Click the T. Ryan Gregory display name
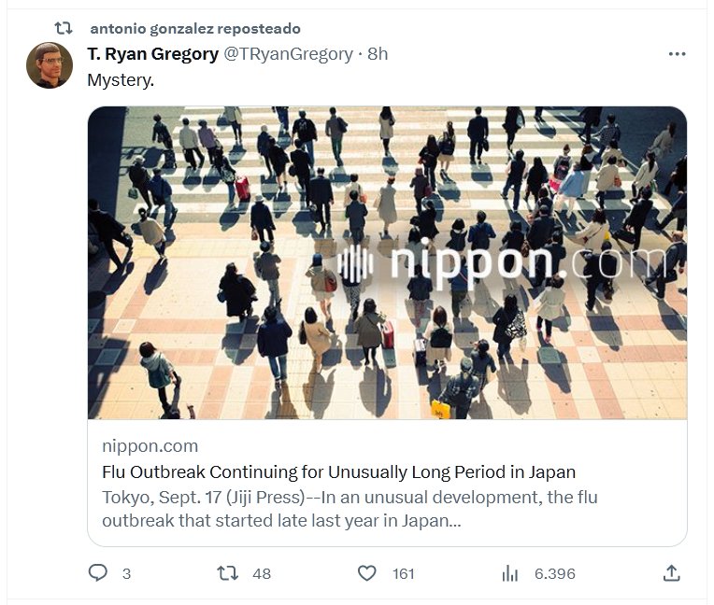Screen dimensions: 714x605 pyautogui.click(x=152, y=54)
